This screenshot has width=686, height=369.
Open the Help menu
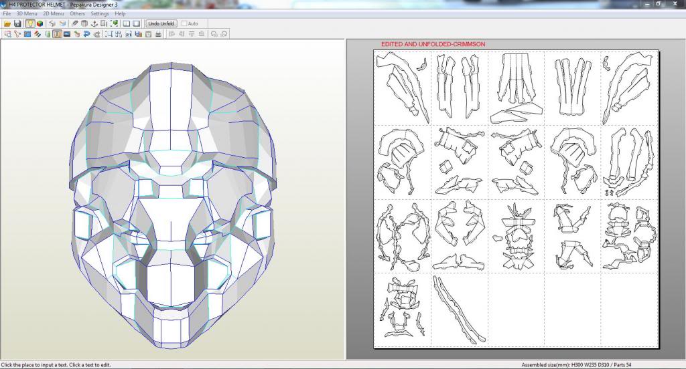120,13
